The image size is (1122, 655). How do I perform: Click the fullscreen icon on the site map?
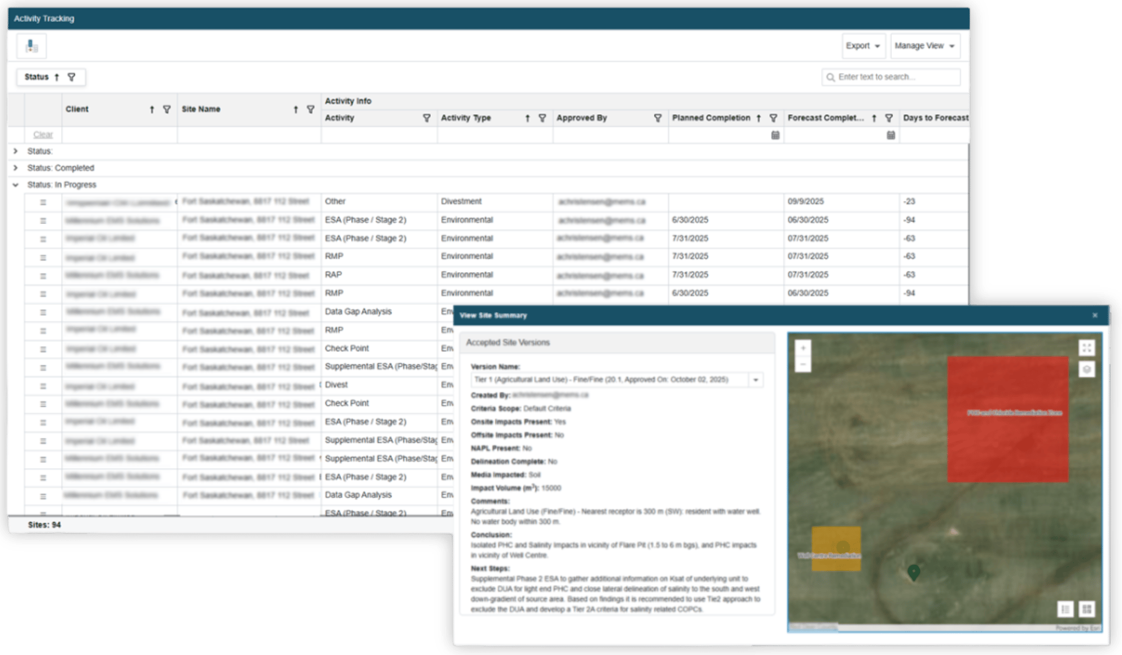point(1087,348)
